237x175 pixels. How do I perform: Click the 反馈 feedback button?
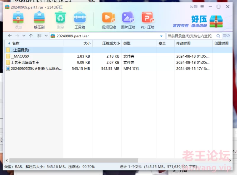[x=194, y=7]
